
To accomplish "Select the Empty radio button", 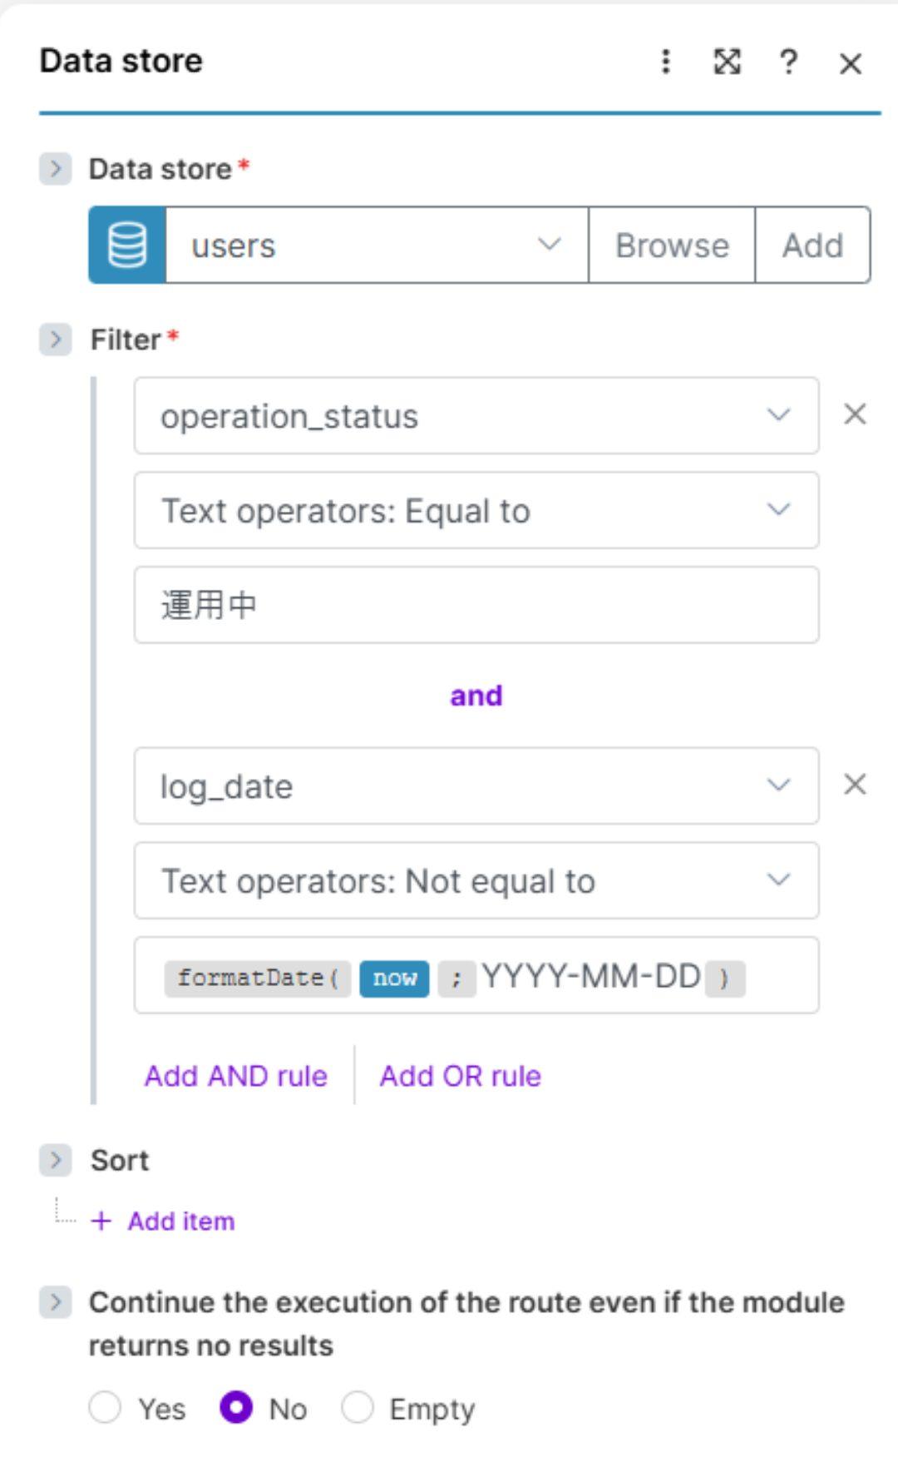I will click(358, 1408).
